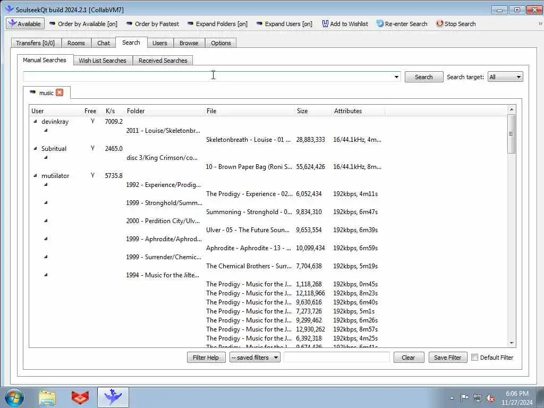544x408 pixels.
Task: Open toolbar overflow chevron
Action: pos(540,23)
